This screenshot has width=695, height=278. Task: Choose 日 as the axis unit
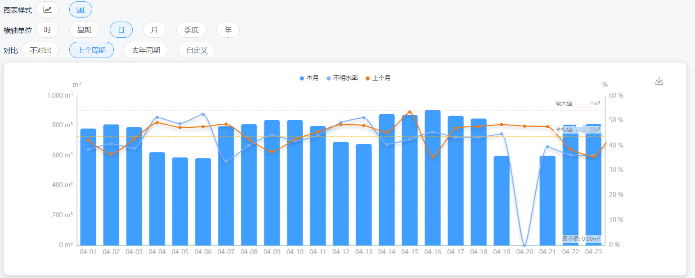(x=121, y=30)
